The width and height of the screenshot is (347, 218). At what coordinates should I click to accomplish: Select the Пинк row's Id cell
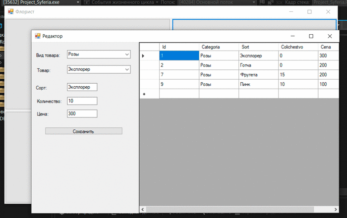(179, 84)
